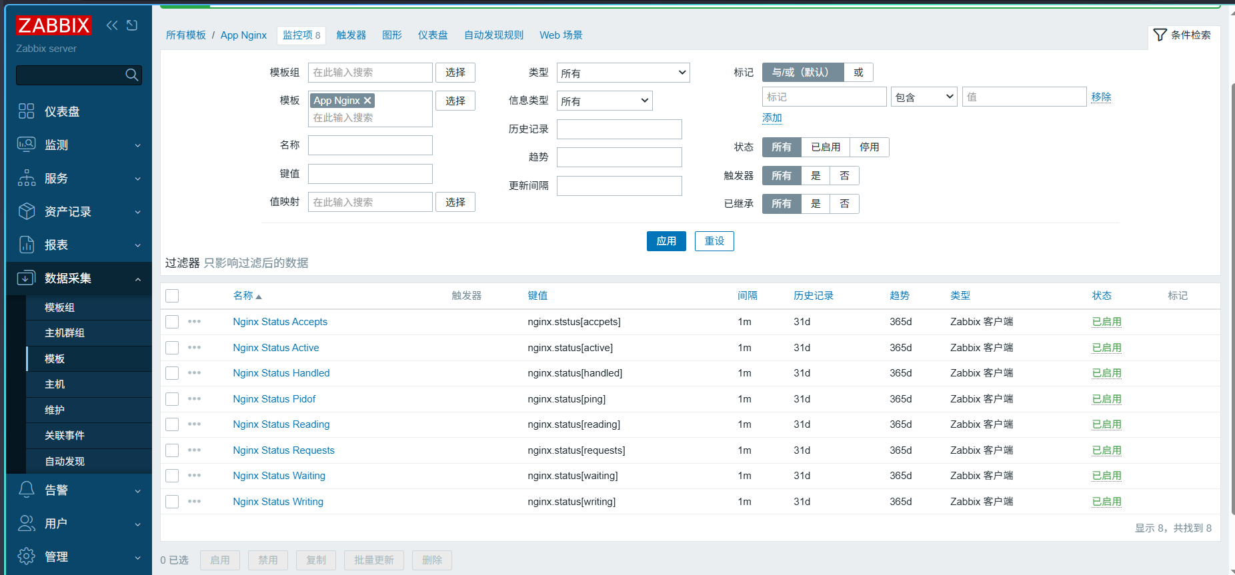
Task: Toggle the 条件检索 filter funnel icon
Action: [x=1160, y=35]
